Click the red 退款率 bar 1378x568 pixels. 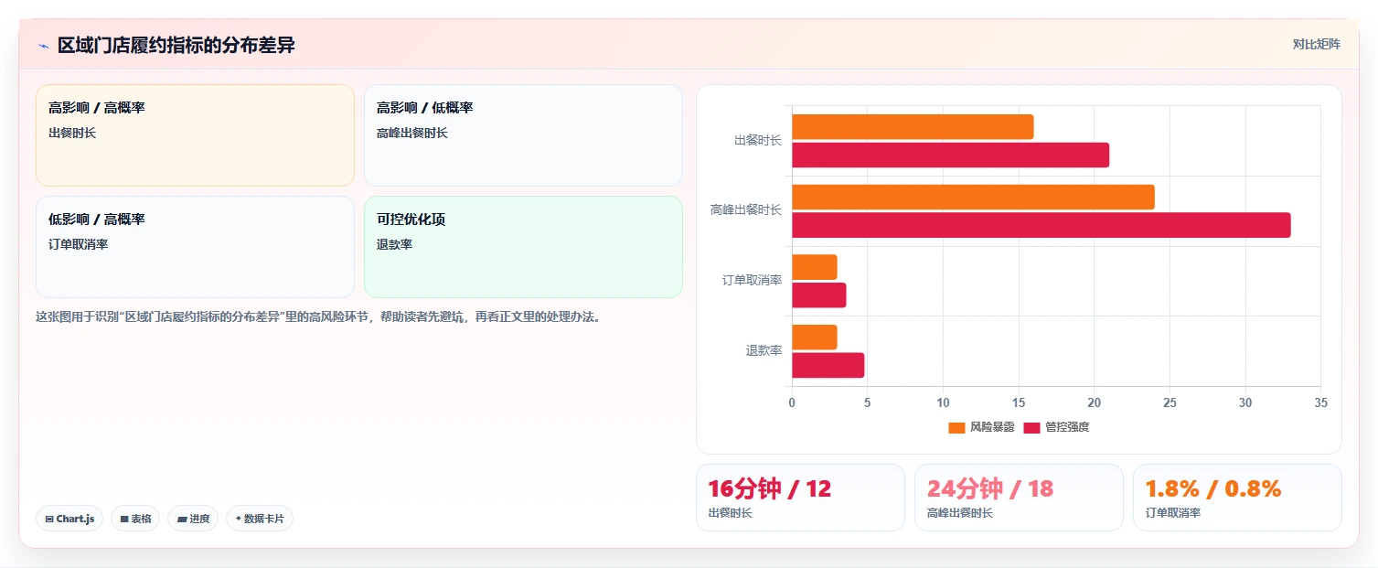[x=828, y=366]
